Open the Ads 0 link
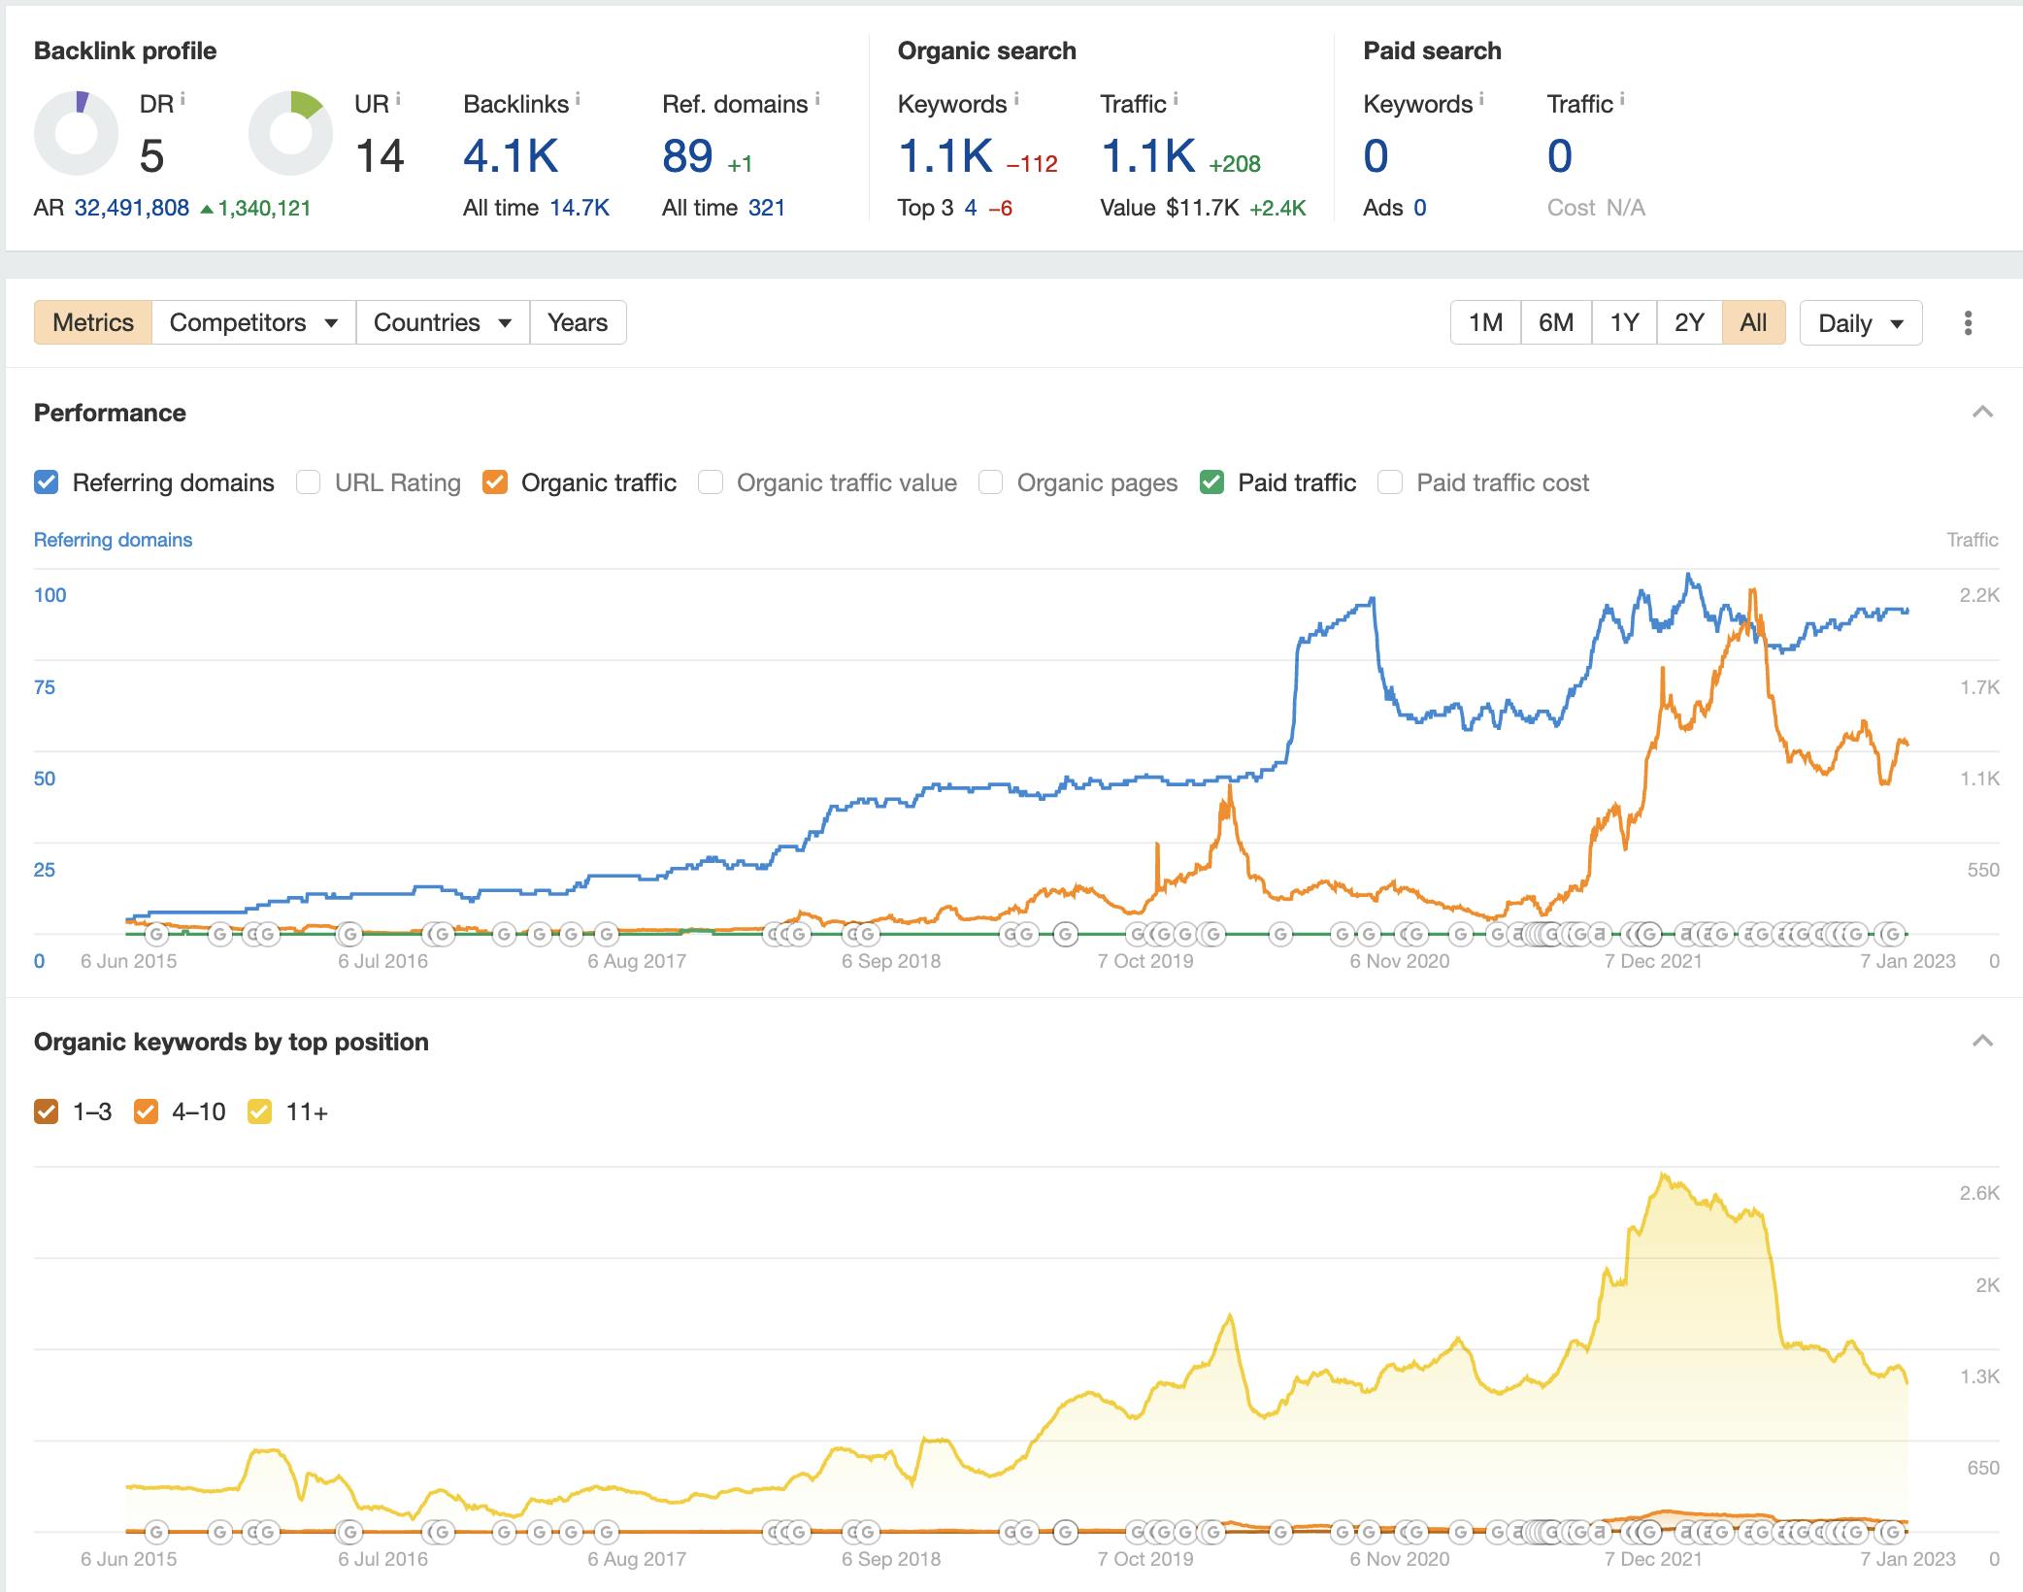Image resolution: width=2023 pixels, height=1592 pixels. click(1420, 208)
